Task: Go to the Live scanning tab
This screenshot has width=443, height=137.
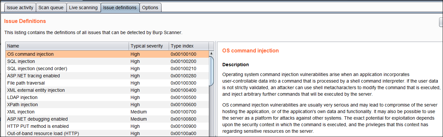Action: 83,8
